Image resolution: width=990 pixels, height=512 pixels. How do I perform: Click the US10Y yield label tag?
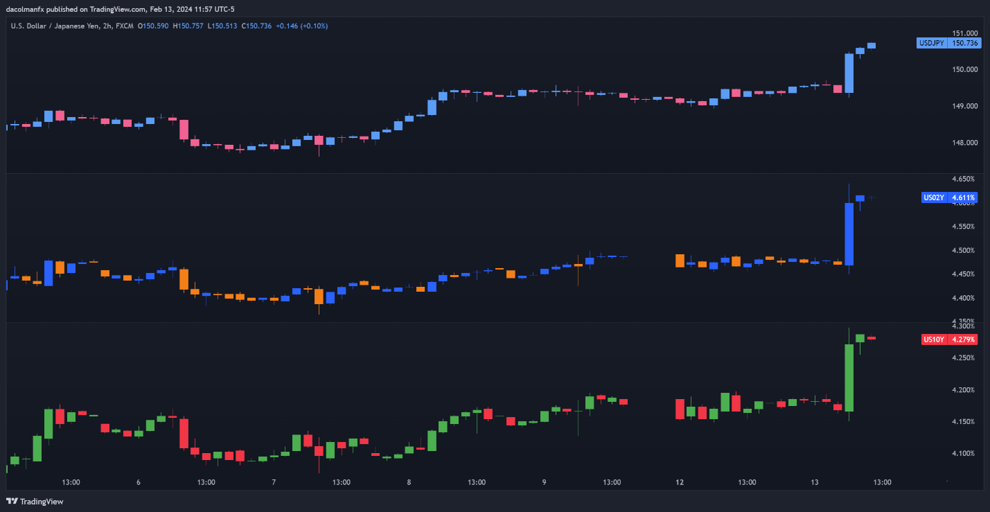pyautogui.click(x=949, y=339)
